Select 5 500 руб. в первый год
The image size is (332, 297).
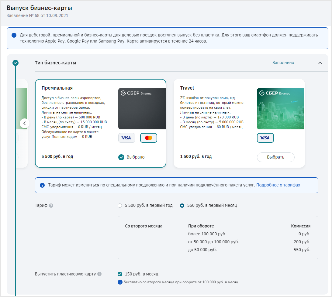[x=120, y=206]
